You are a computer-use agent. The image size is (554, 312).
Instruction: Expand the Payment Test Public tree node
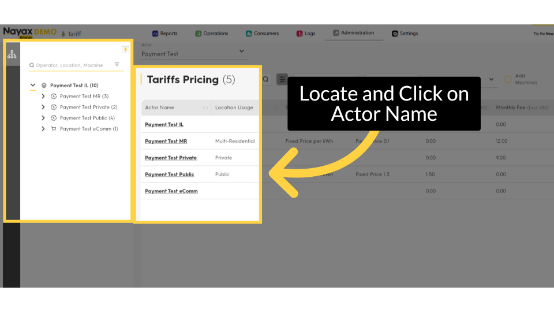click(x=43, y=118)
